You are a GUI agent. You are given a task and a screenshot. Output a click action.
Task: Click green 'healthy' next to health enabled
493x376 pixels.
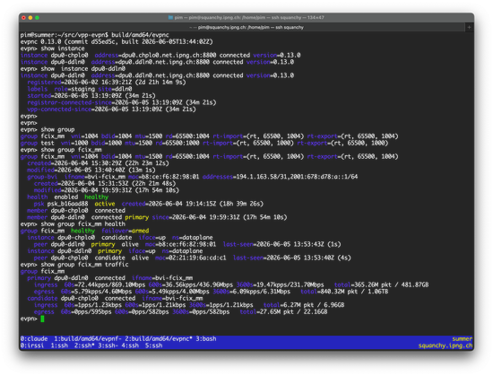click(97, 197)
